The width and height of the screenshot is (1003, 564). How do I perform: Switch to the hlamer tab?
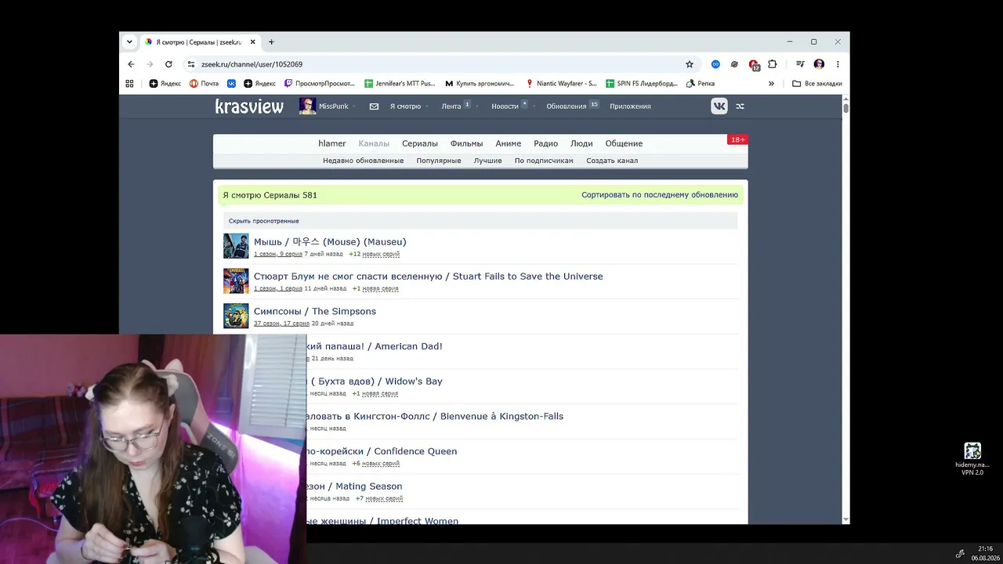[x=332, y=143]
